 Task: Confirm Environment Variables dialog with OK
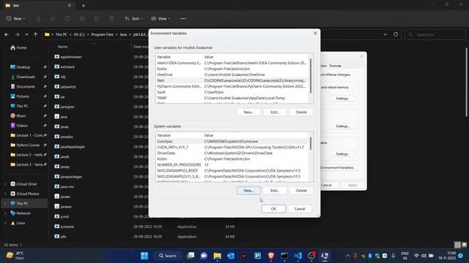click(273, 209)
